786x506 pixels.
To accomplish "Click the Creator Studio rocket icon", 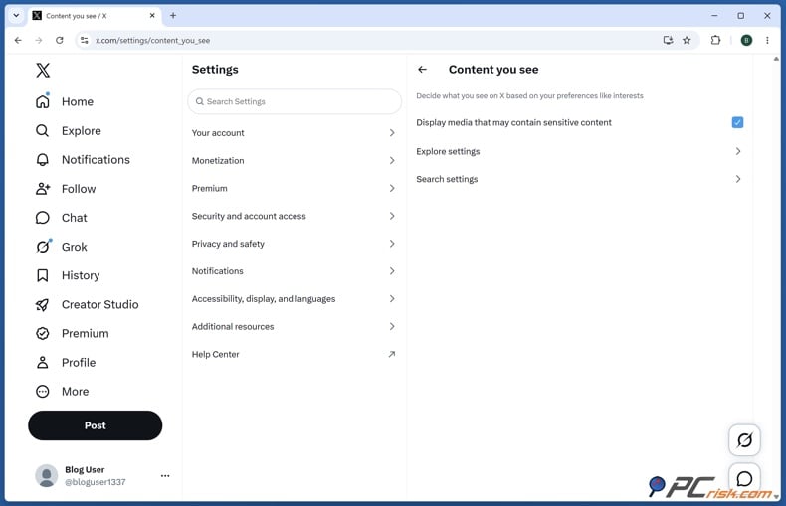I will [43, 304].
